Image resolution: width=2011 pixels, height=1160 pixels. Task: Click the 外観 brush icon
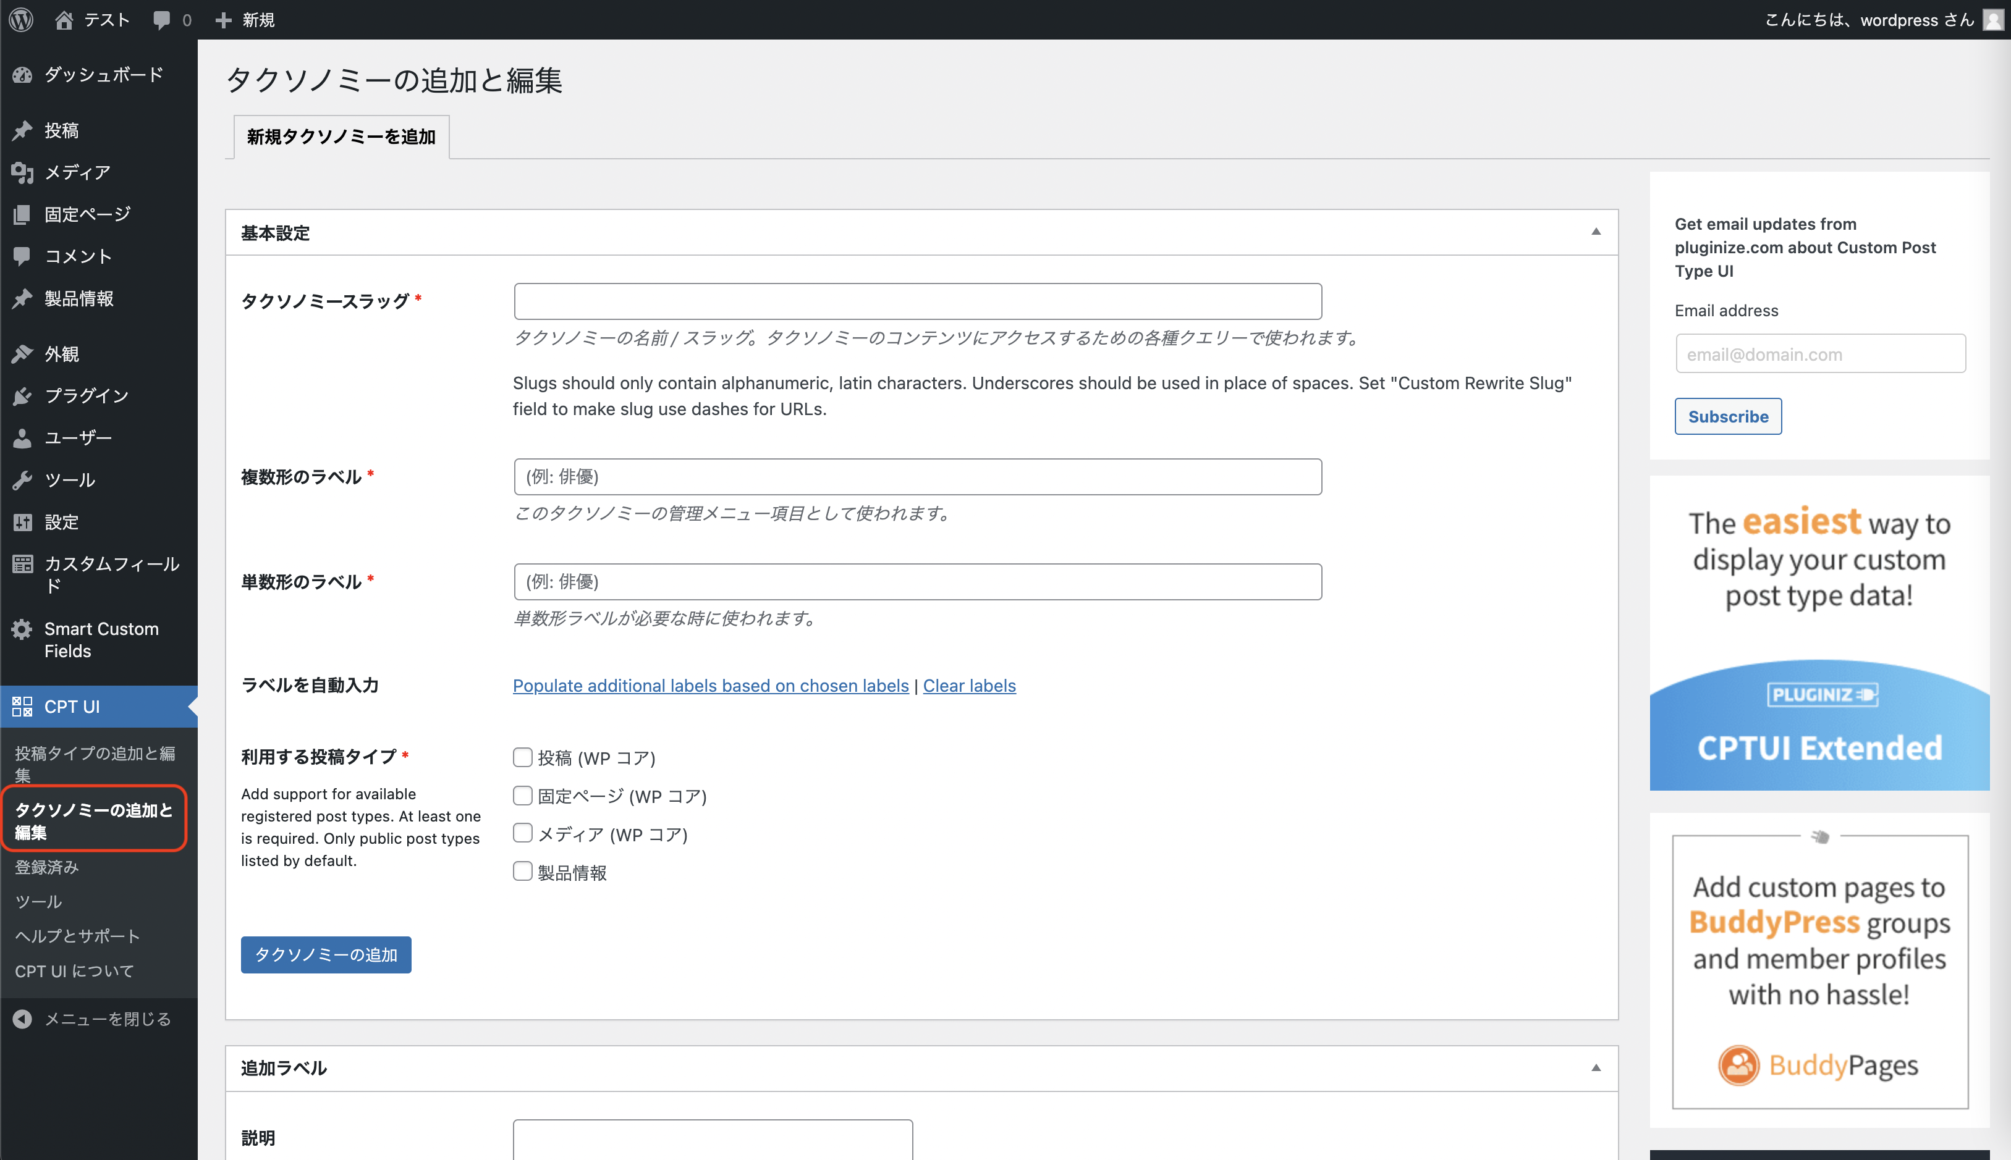pyautogui.click(x=22, y=354)
